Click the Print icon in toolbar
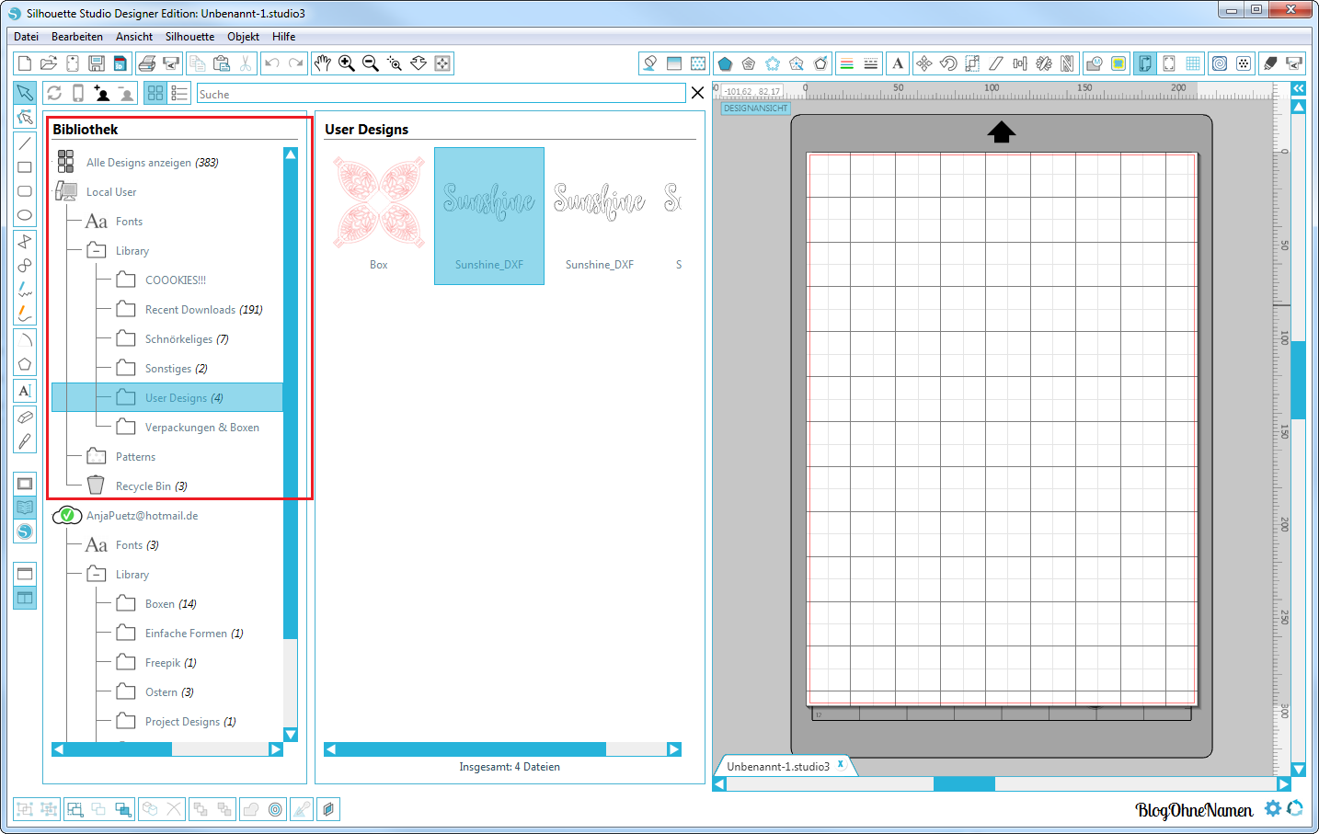Viewport: 1319px width, 834px height. coord(146,63)
